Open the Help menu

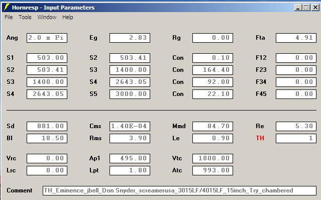coord(67,17)
